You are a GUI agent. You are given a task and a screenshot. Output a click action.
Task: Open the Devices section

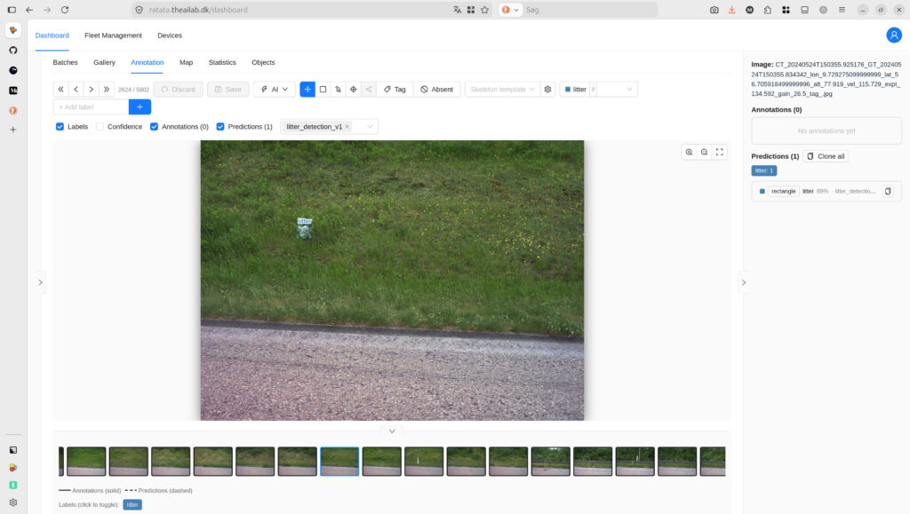[170, 36]
